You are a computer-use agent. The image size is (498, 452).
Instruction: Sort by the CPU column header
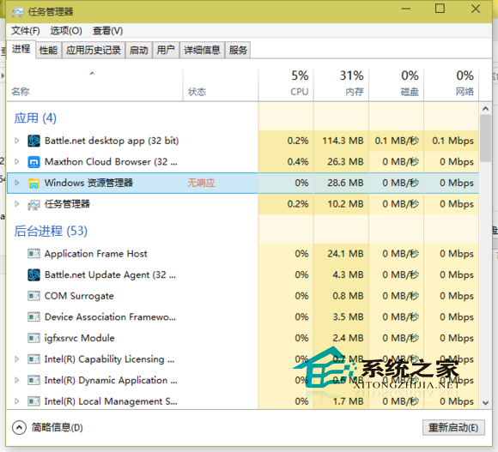coord(286,85)
